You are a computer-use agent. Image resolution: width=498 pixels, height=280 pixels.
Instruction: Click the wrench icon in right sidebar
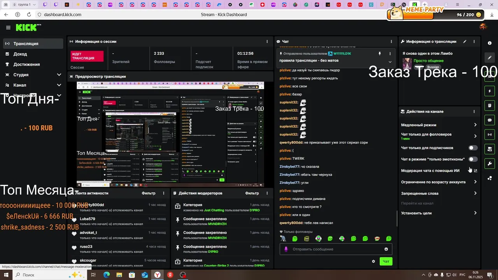(x=490, y=163)
